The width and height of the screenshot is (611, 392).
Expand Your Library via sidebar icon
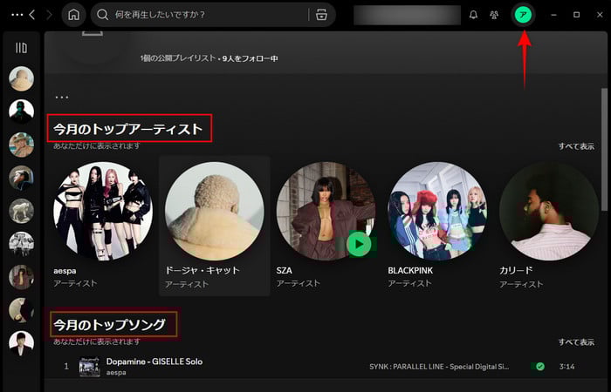(22, 48)
